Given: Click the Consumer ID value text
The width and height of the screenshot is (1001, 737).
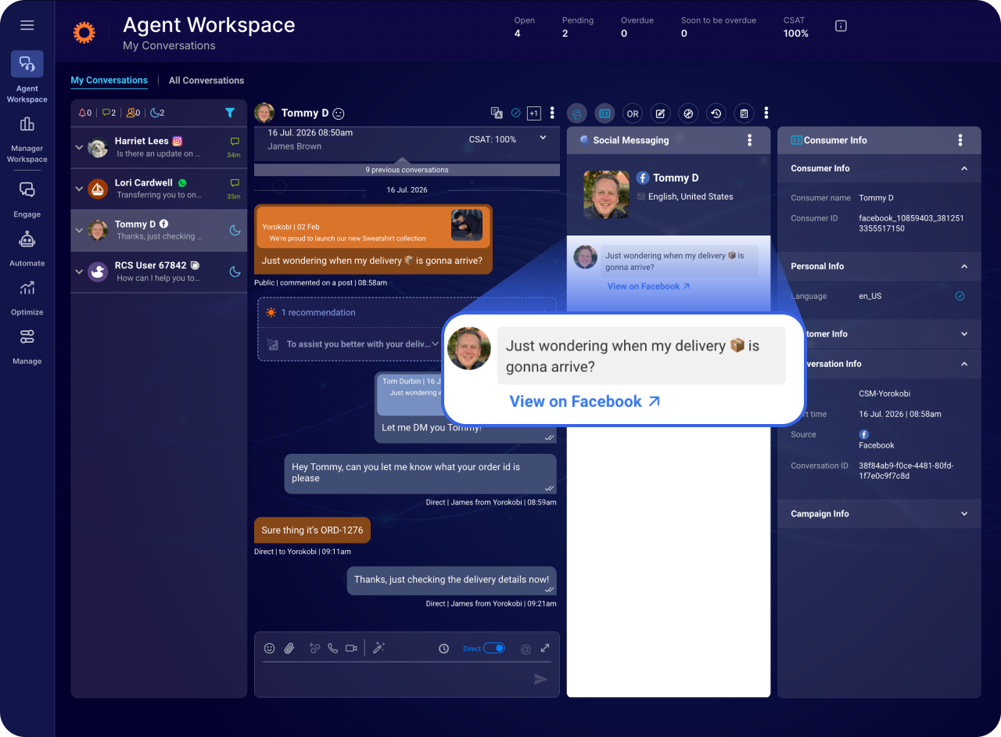Looking at the screenshot, I should pos(912,223).
